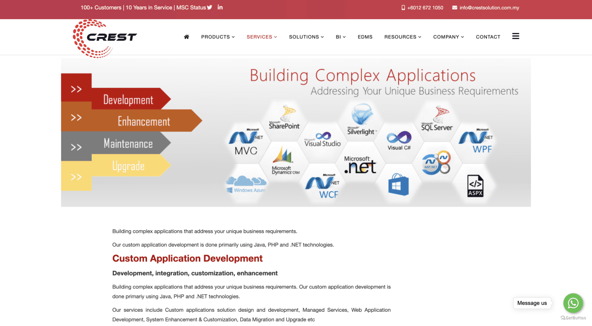Image resolution: width=592 pixels, height=326 pixels.
Task: Click the Microsoft Dynamics CRM icon
Action: [x=285, y=161]
